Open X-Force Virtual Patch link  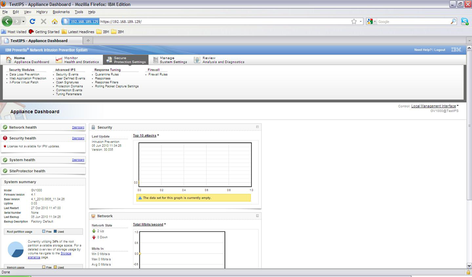(x=24, y=82)
